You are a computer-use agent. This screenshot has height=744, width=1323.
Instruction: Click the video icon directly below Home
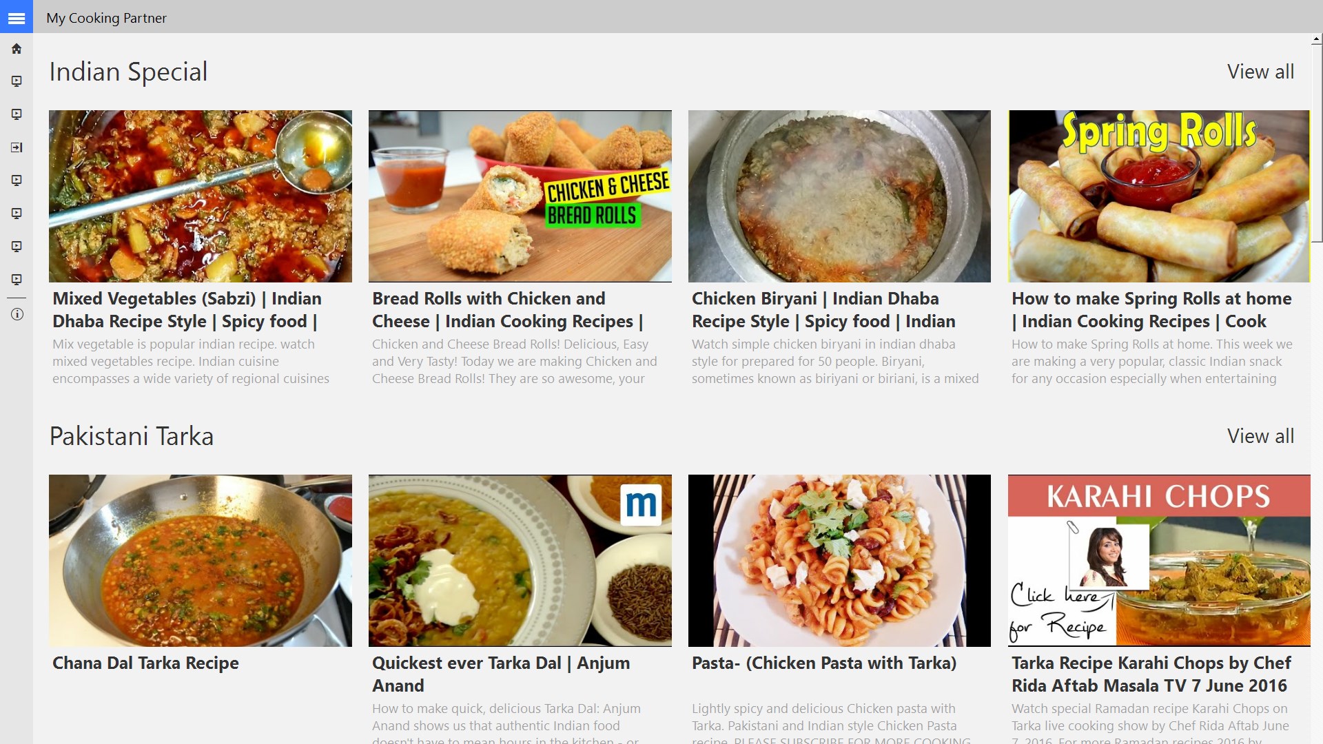(x=17, y=81)
